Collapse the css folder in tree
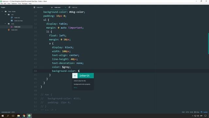 pos(5,14)
